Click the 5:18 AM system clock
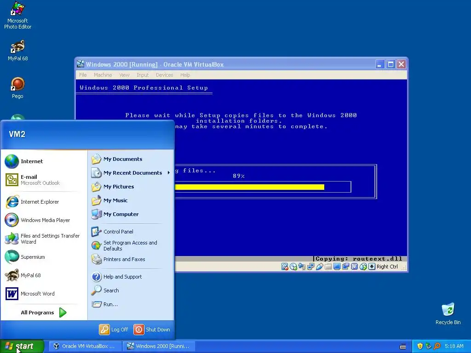Screen dimensions: 471x353 click(x=454, y=346)
